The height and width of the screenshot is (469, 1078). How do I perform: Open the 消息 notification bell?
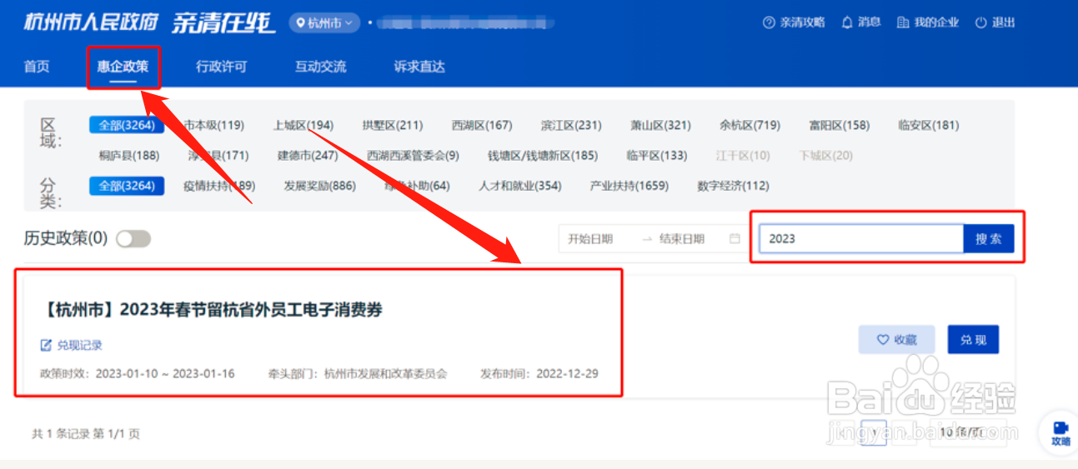point(847,22)
